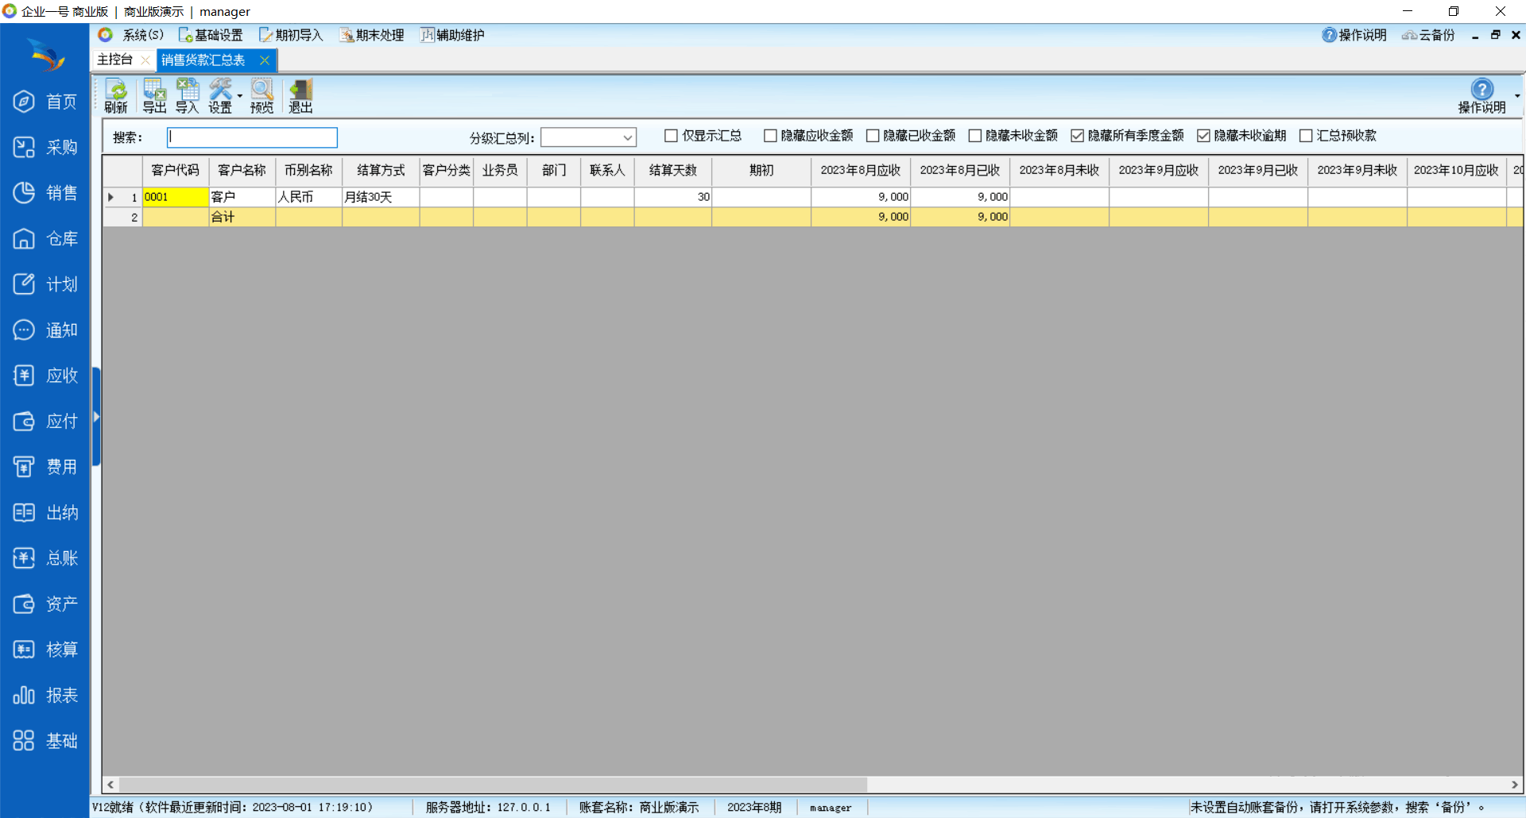Click the 导出 export icon
The height and width of the screenshot is (818, 1526).
coord(154,96)
